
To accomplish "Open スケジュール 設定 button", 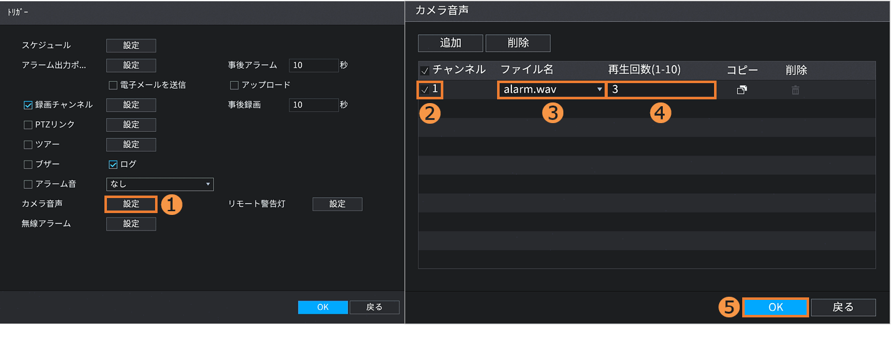I will click(x=131, y=46).
